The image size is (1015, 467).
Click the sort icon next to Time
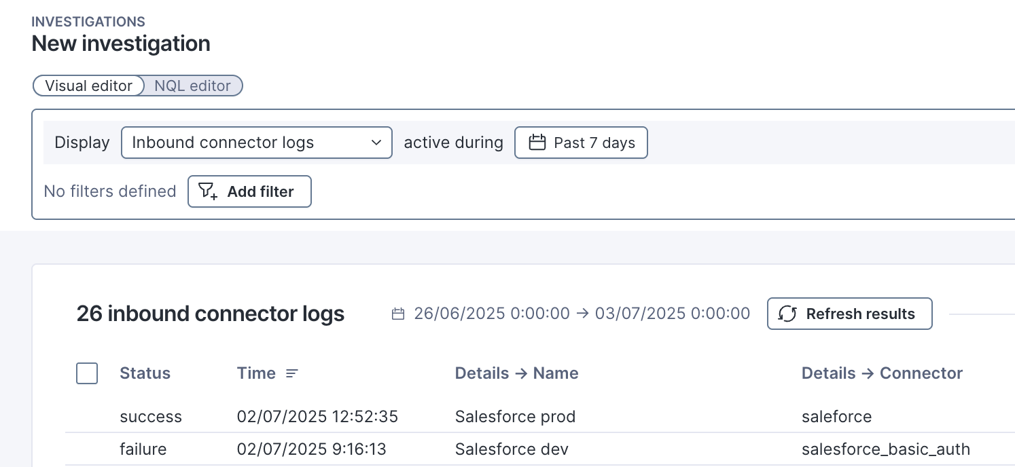tap(292, 373)
